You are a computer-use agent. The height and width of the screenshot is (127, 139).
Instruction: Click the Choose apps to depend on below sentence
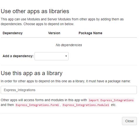coord(49,24)
